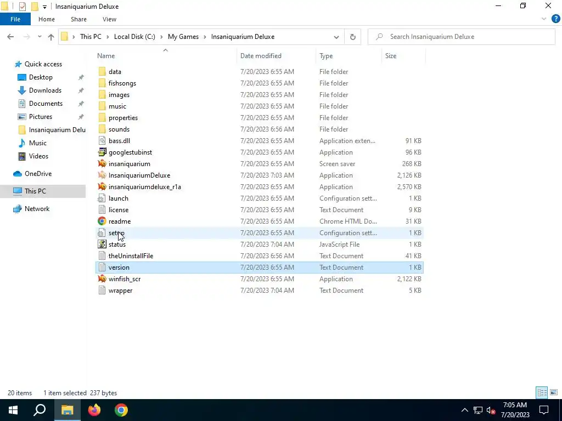Click the clock showing 7:05 AM
The width and height of the screenshot is (562, 421).
(515, 405)
